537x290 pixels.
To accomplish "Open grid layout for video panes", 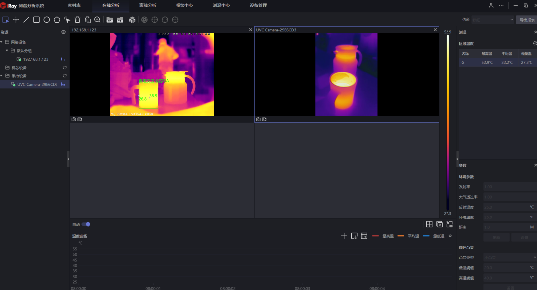I will tap(429, 224).
